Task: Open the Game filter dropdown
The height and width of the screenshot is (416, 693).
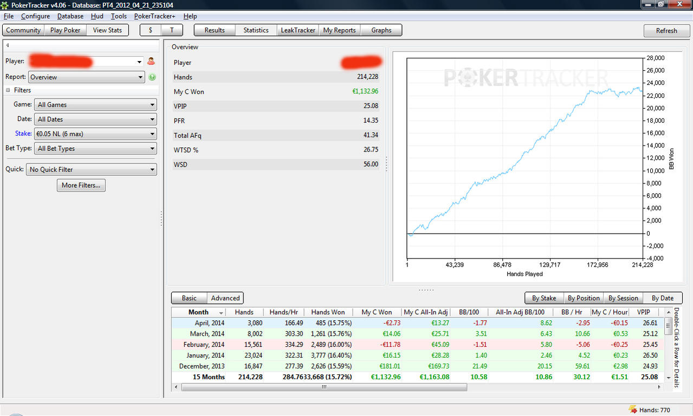Action: (95, 105)
